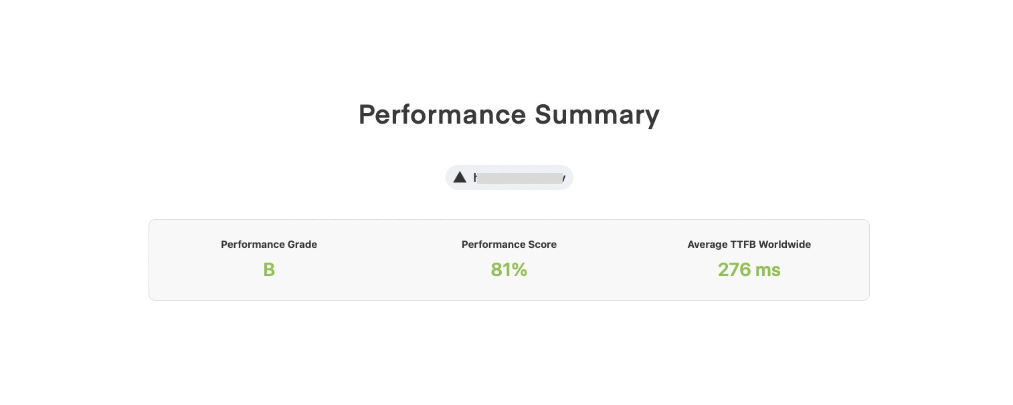Click the letter "h" starting the URL pill text
Image resolution: width=1013 pixels, height=405 pixels.
tap(476, 178)
